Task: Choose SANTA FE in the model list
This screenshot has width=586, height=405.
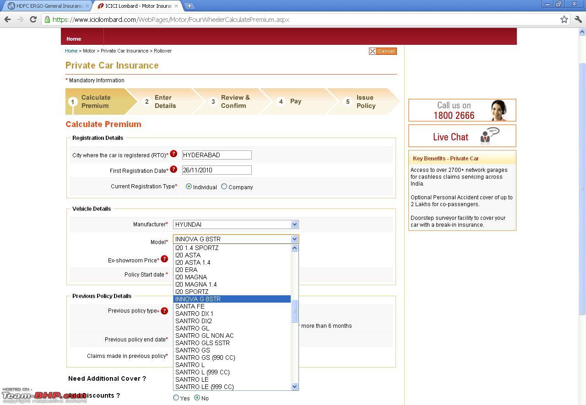Action: (x=232, y=306)
